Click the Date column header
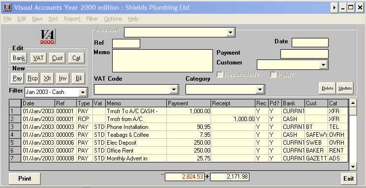The width and height of the screenshot is (366, 188). point(38,103)
